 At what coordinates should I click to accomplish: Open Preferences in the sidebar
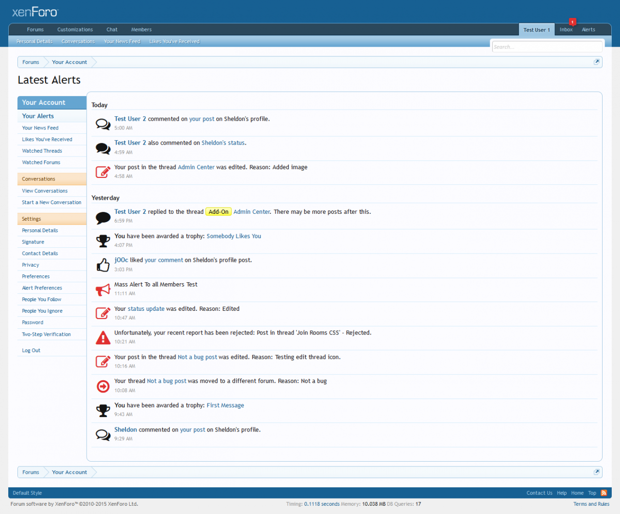tap(52, 276)
